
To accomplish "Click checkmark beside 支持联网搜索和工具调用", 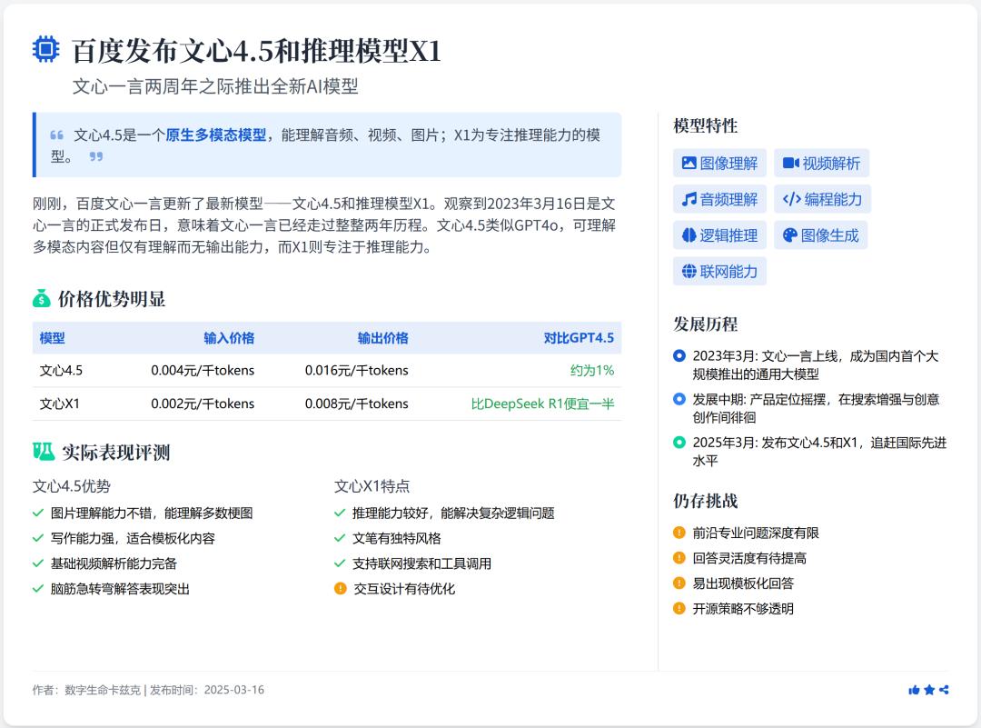I will coord(340,563).
